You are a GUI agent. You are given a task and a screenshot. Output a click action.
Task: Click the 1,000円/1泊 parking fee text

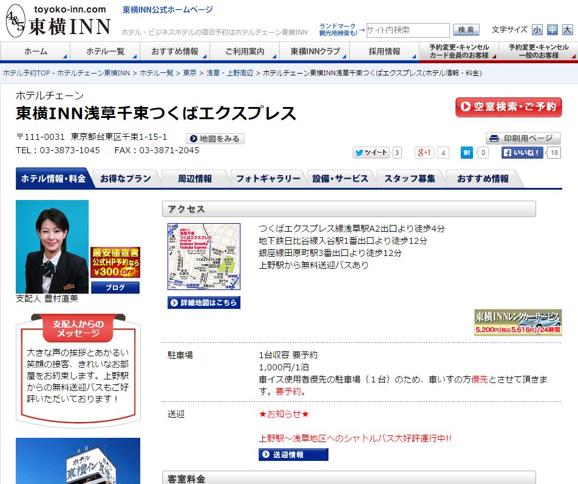[284, 367]
